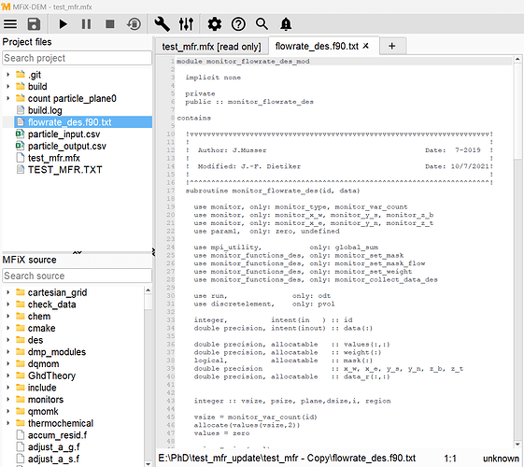Image resolution: width=524 pixels, height=467 pixels.
Task: Select particle_input.csv in project files
Action: tap(64, 134)
